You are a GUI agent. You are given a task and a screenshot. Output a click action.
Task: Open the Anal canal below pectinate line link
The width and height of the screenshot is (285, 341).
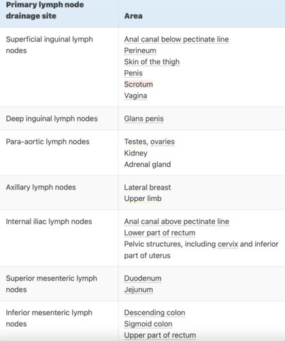coord(176,40)
